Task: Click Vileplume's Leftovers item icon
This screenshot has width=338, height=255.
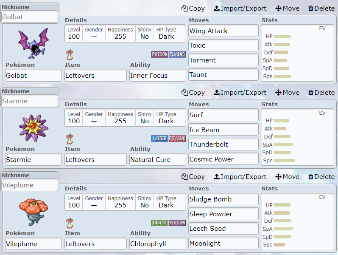Action: click(70, 223)
